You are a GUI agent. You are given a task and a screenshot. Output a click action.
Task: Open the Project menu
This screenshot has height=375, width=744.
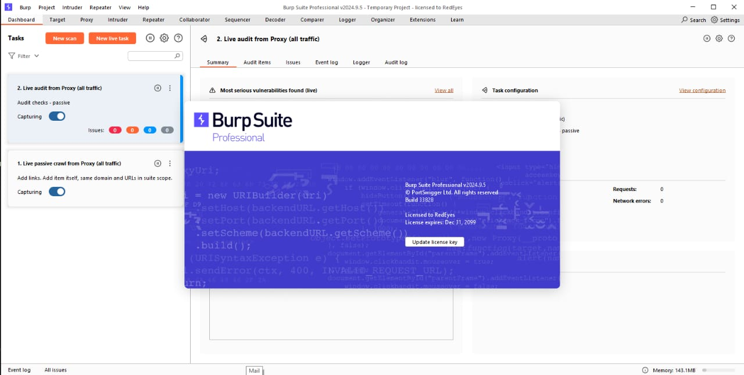pos(46,8)
